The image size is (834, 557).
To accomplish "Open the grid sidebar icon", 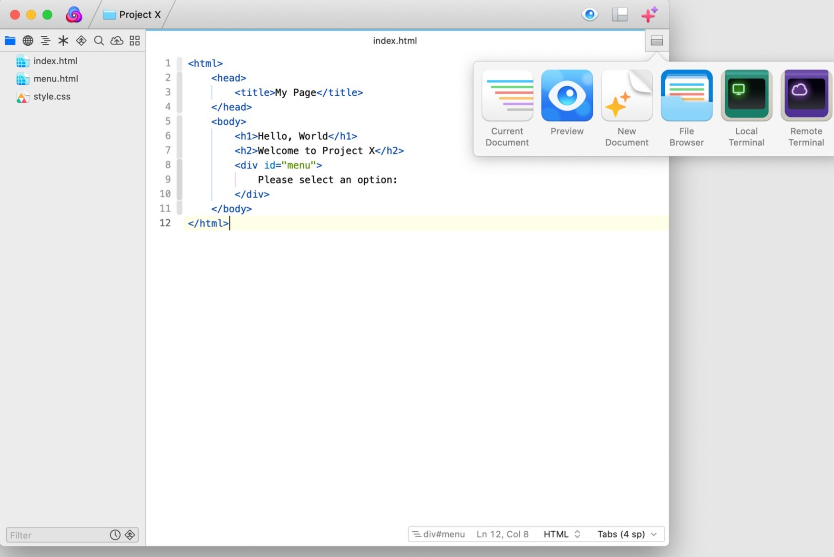I will coord(135,41).
